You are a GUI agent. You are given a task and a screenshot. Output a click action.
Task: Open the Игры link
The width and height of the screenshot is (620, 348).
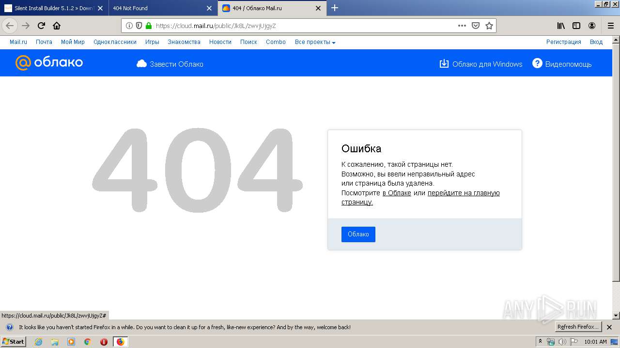click(152, 42)
